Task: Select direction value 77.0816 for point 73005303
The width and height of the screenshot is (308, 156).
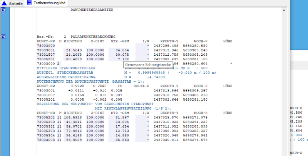Action: coord(74,131)
